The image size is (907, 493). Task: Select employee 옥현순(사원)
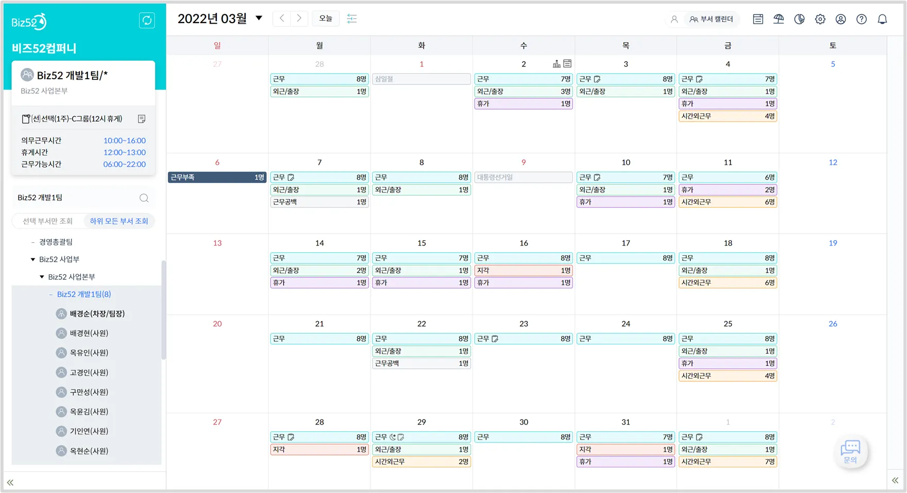coord(89,451)
